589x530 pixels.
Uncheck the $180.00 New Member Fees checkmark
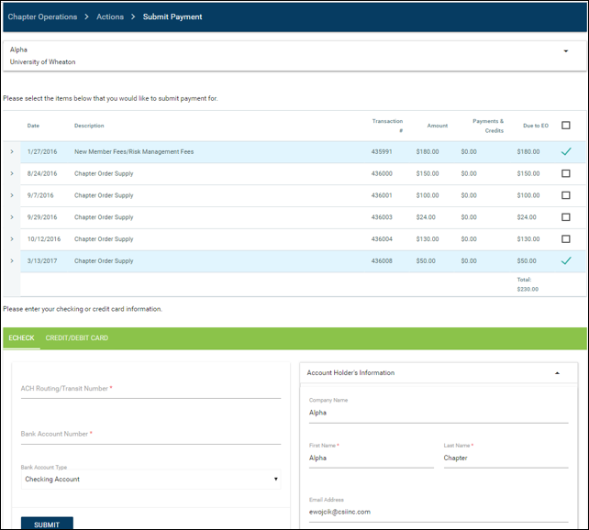click(x=566, y=151)
